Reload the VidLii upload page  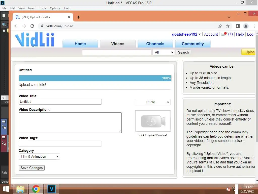click(32, 26)
